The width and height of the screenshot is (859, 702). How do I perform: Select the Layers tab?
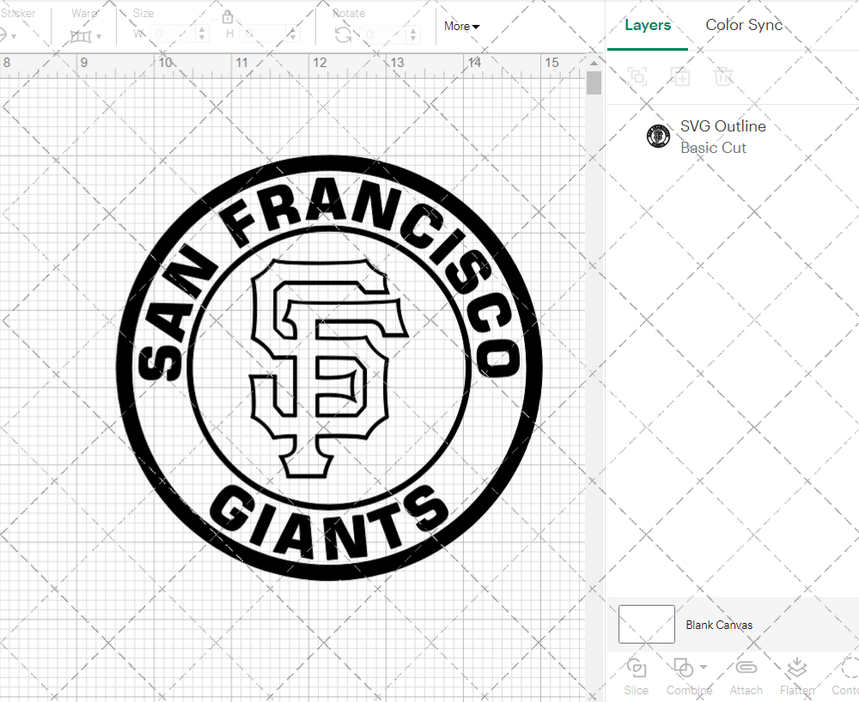click(648, 25)
